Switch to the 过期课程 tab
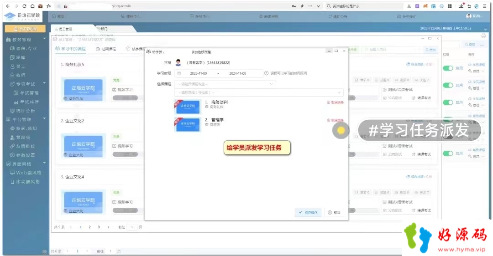The width and height of the screenshot is (493, 256). tap(106, 49)
